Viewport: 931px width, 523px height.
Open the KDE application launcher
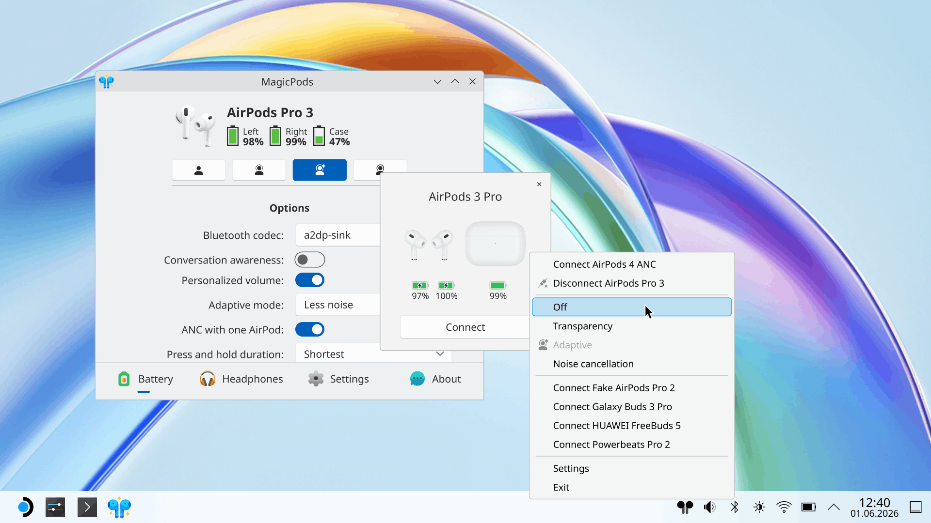25,507
